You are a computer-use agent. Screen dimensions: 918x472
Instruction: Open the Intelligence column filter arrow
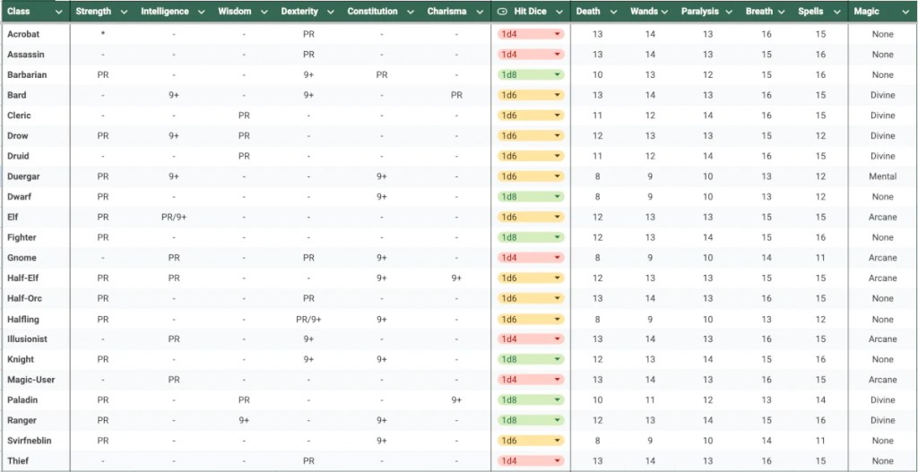203,12
